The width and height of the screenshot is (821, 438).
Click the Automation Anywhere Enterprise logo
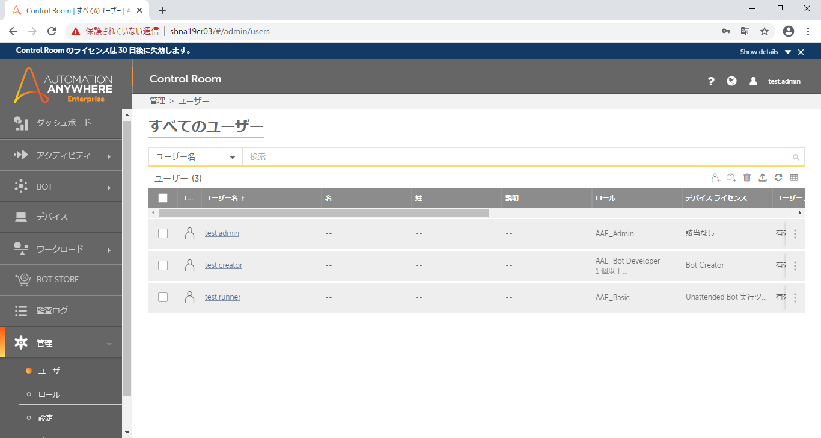[x=64, y=85]
